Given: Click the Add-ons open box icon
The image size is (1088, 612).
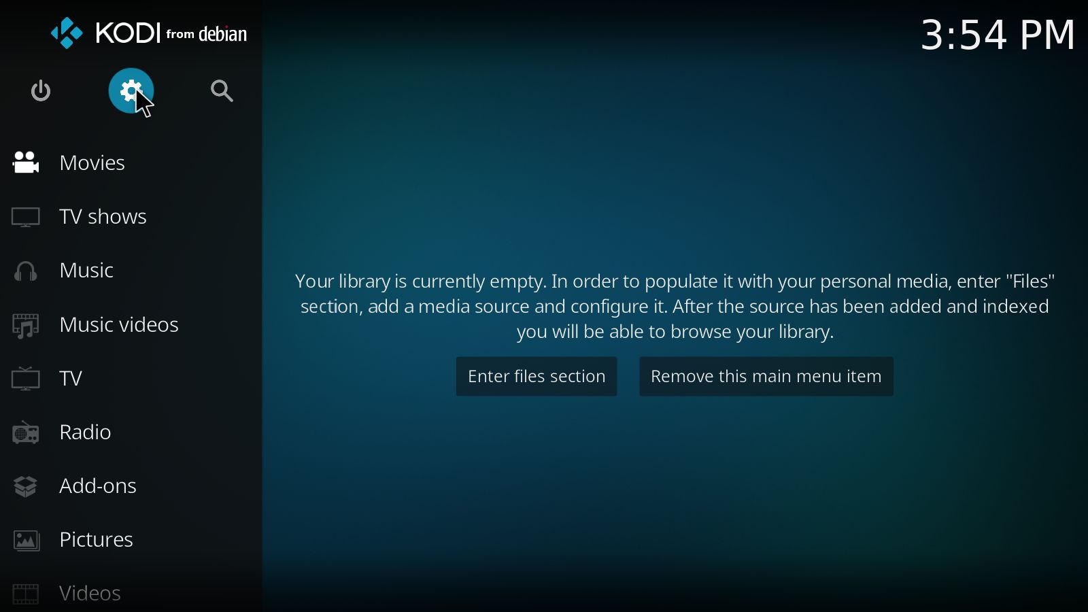Looking at the screenshot, I should click(x=26, y=486).
